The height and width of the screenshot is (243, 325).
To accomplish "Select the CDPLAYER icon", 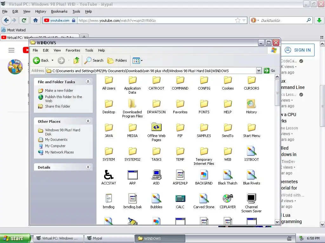I will pos(228,199).
